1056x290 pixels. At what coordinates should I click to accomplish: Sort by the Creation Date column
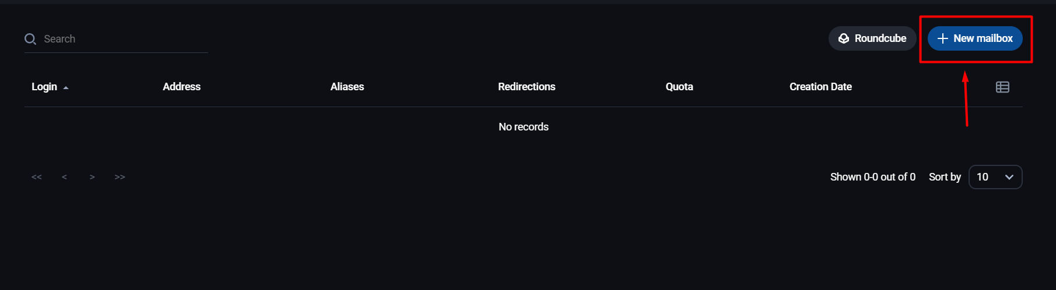point(820,87)
